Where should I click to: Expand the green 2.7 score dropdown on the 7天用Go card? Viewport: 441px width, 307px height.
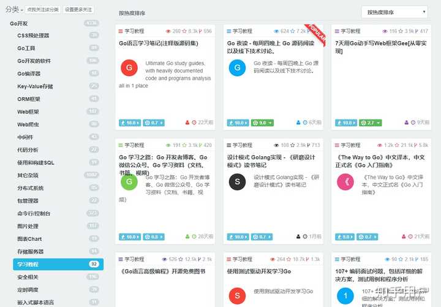click(370, 123)
